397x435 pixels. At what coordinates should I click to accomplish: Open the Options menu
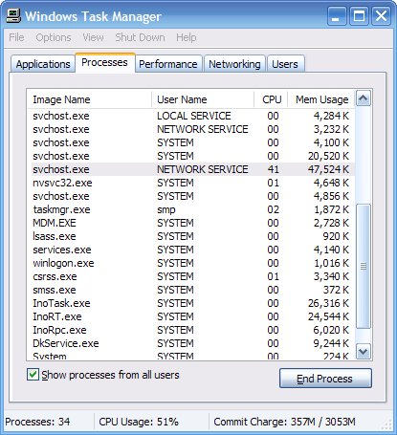coord(54,37)
